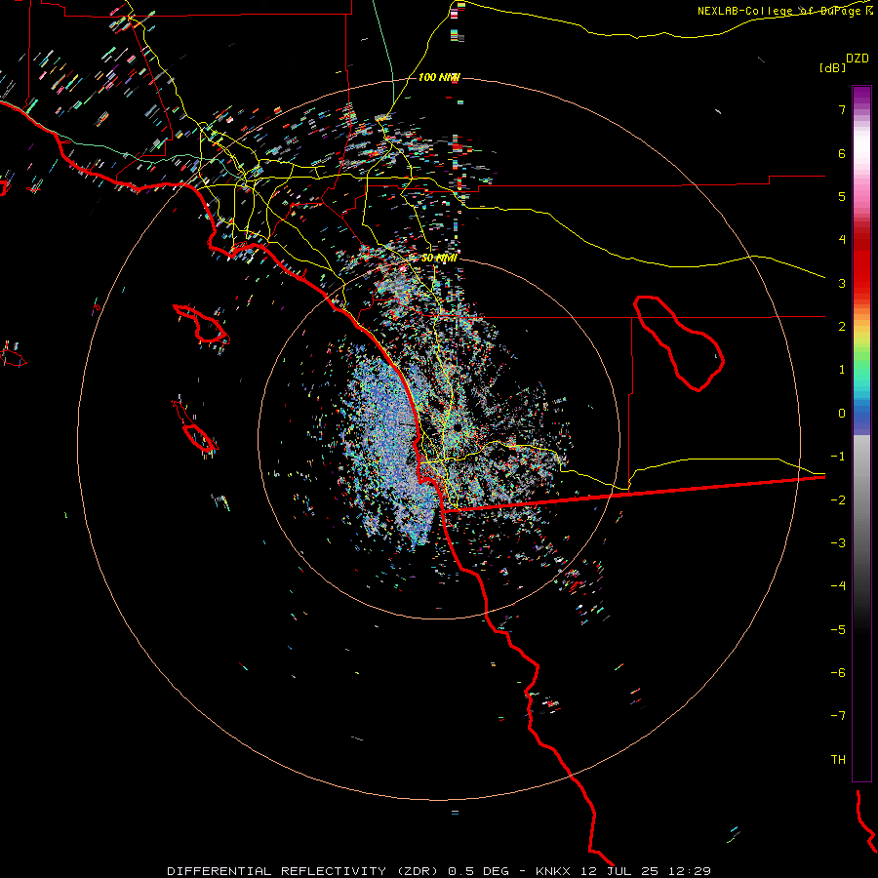878x878 pixels.
Task: Click the KNKX station identifier
Action: tap(553, 871)
